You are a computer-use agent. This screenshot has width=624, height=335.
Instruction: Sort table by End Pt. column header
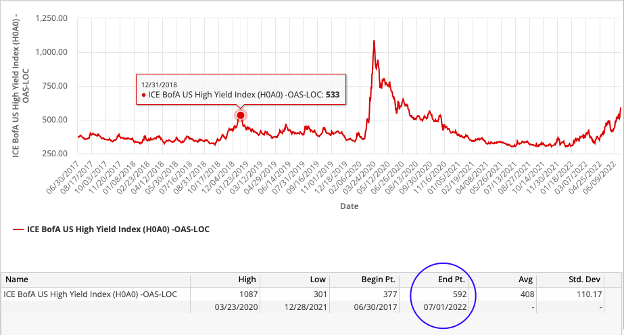(434, 280)
